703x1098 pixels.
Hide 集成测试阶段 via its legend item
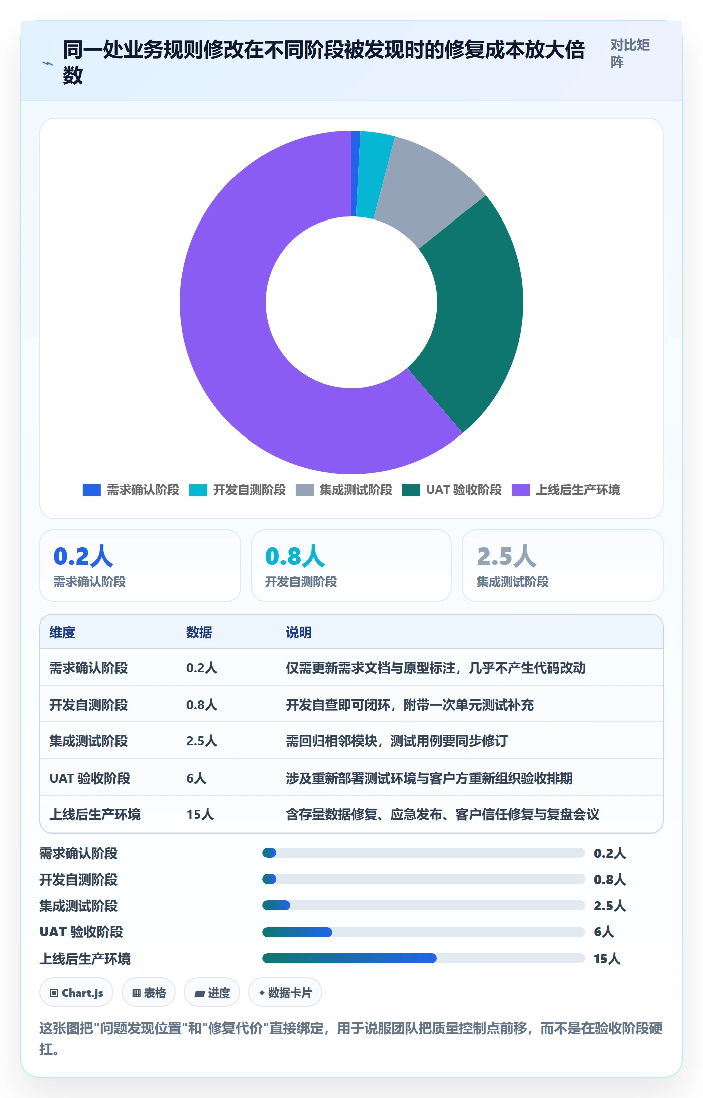[344, 490]
